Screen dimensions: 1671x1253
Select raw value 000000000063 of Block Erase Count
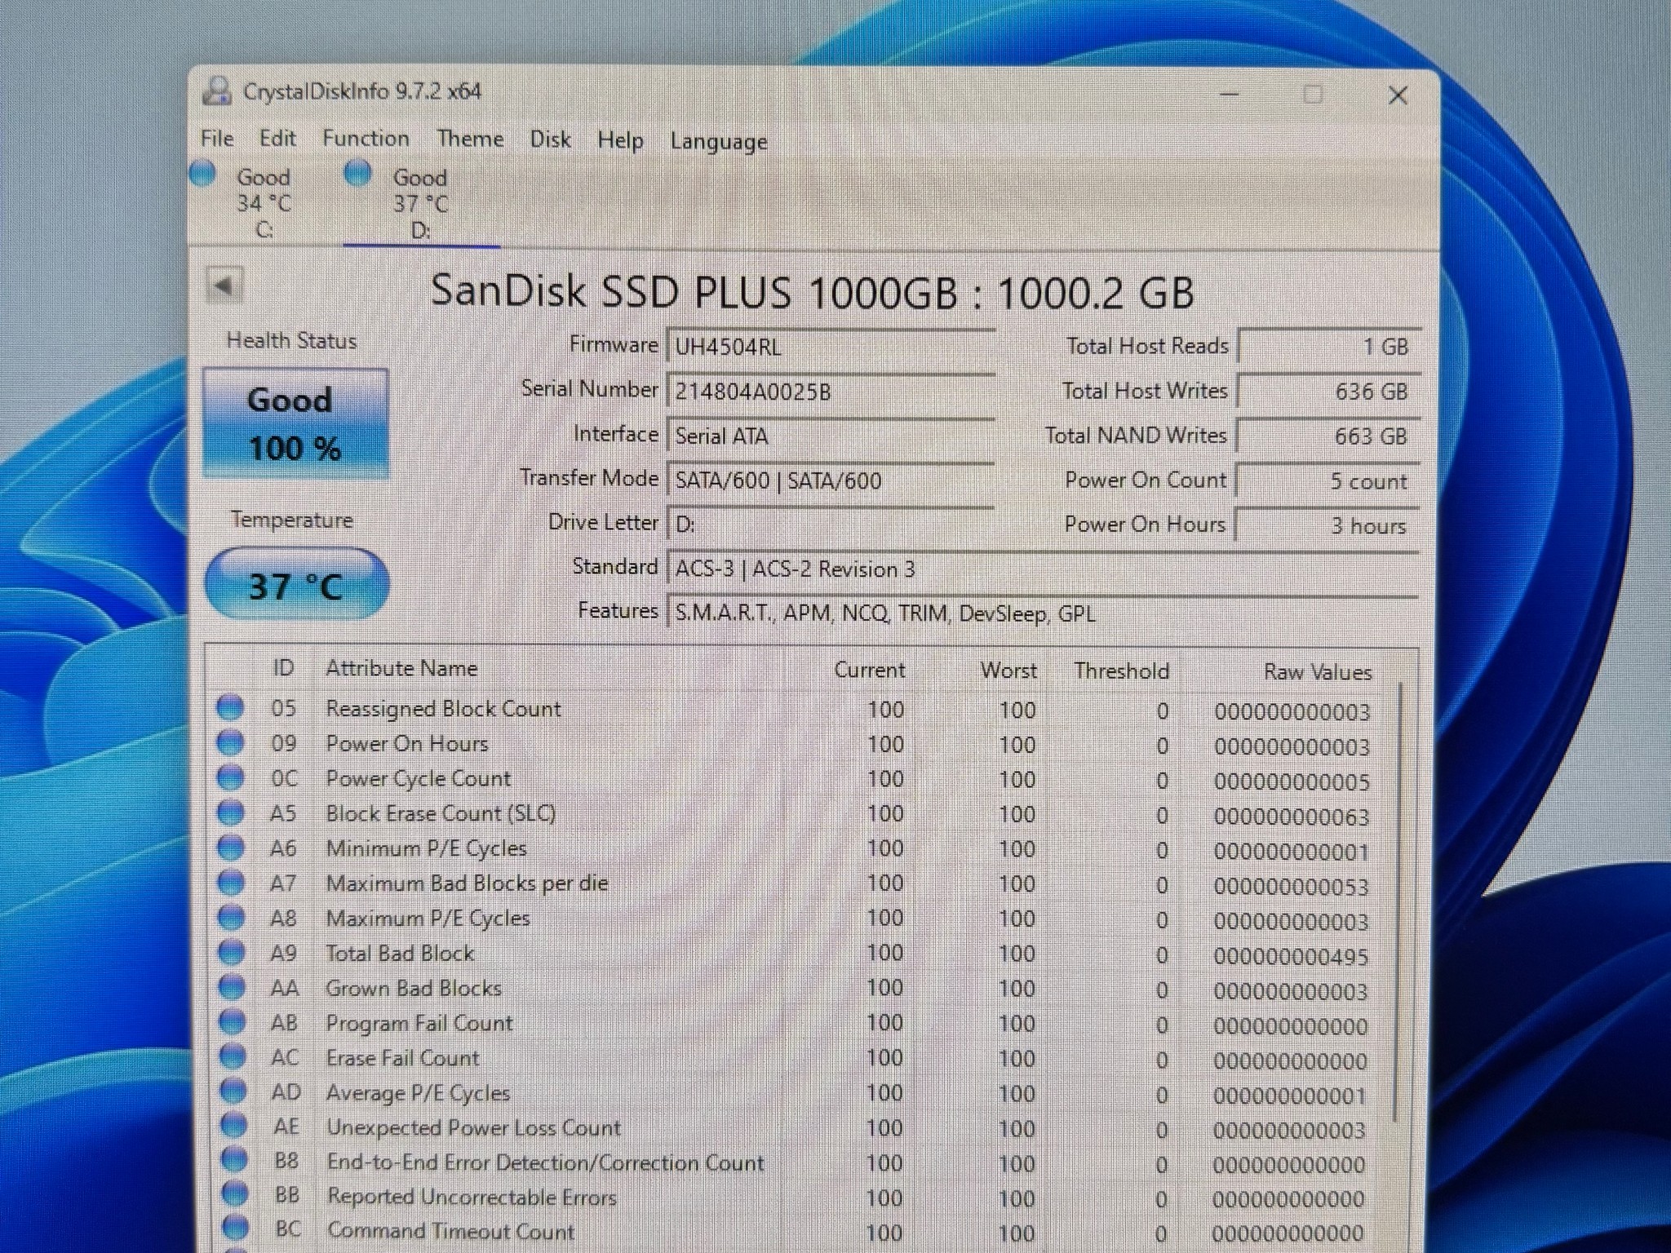click(x=1292, y=817)
